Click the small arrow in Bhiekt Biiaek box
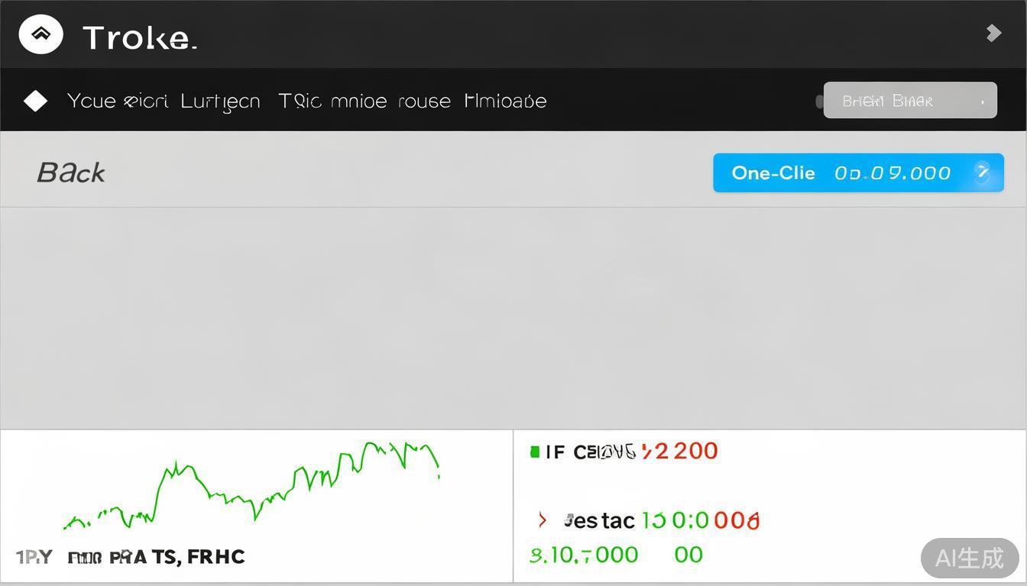 coord(982,101)
